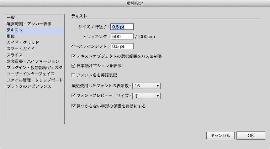Open recent fonts count dropdown showing 15
Image resolution: width=270 pixels, height=149 pixels.
click(146, 85)
